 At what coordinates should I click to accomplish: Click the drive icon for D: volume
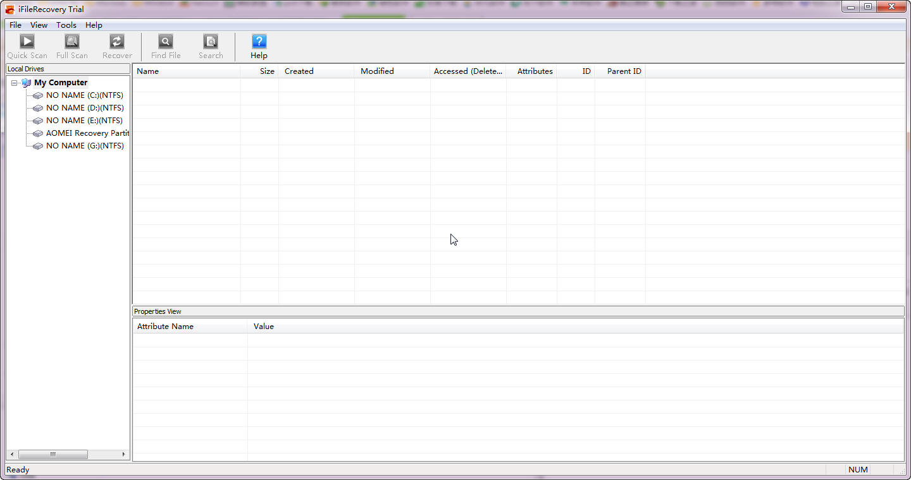click(x=38, y=108)
